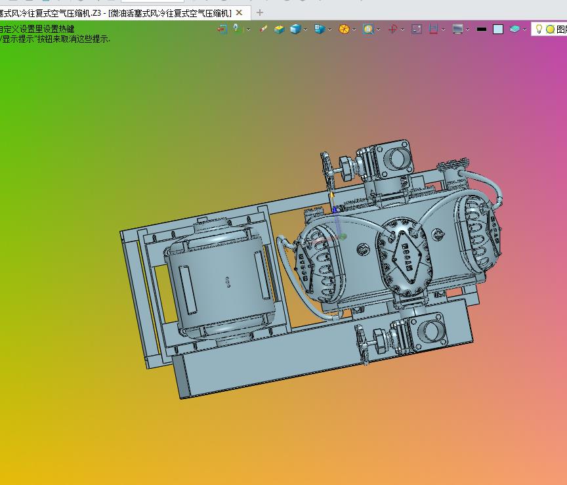Click the blue cube display mode icon
This screenshot has width=567, height=485.
[x=295, y=29]
